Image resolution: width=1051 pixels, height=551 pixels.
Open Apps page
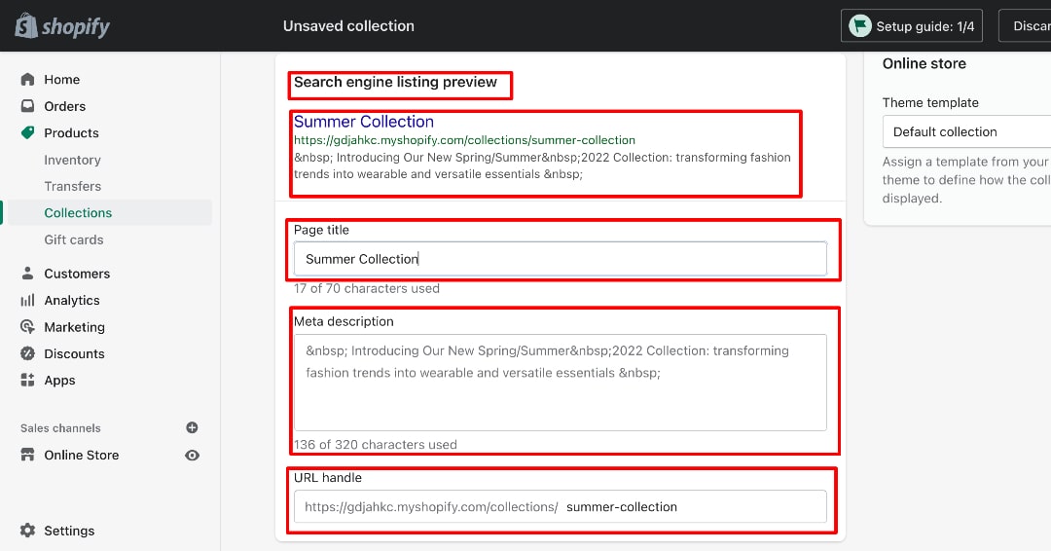(x=59, y=380)
